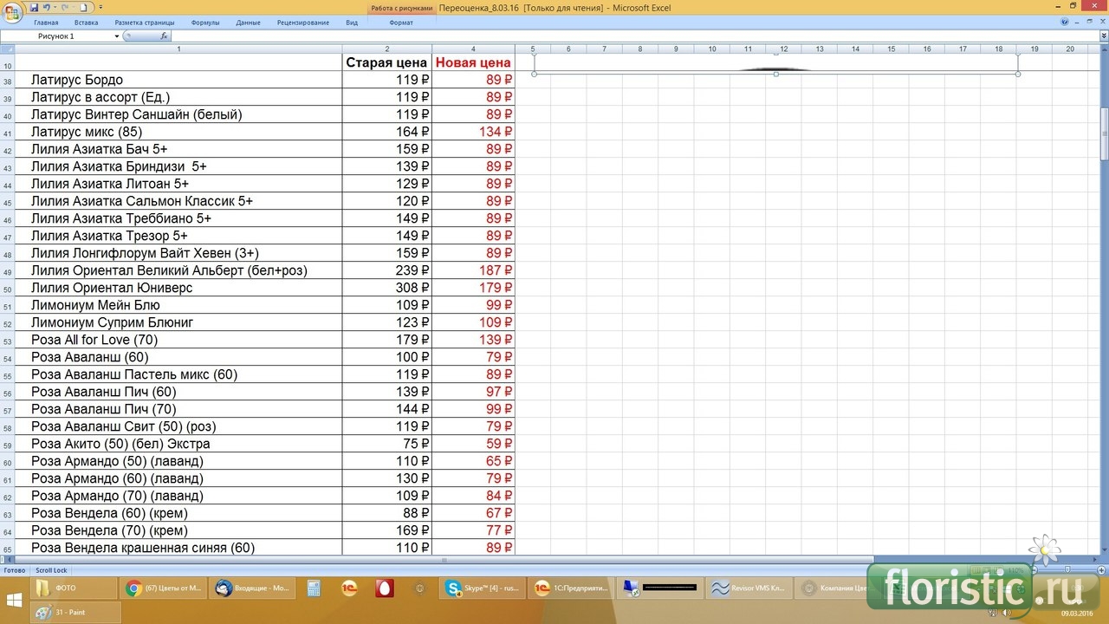1109x624 pixels.
Task: Select the Новая цена header cell
Action: [x=473, y=62]
